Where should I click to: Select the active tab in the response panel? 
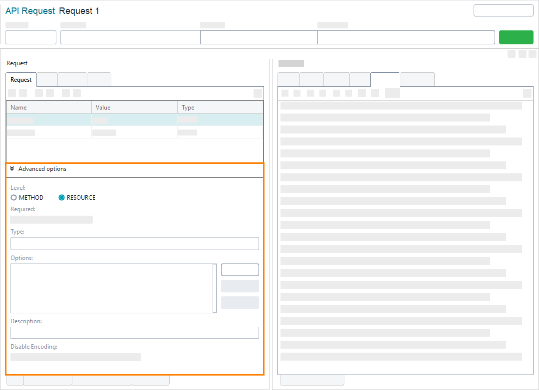pyautogui.click(x=385, y=79)
